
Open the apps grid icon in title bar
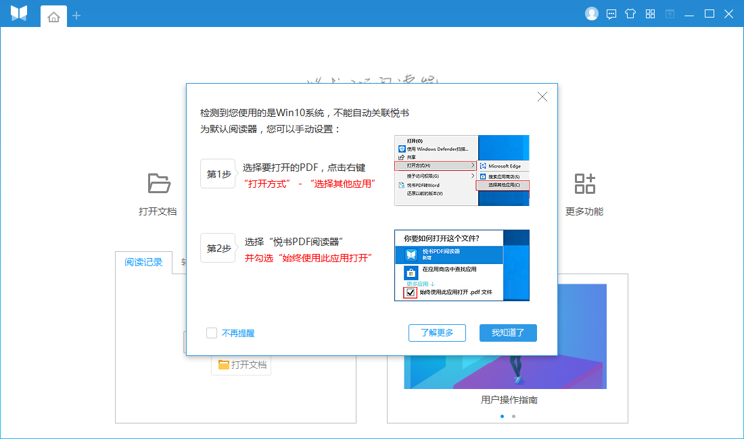coord(650,14)
